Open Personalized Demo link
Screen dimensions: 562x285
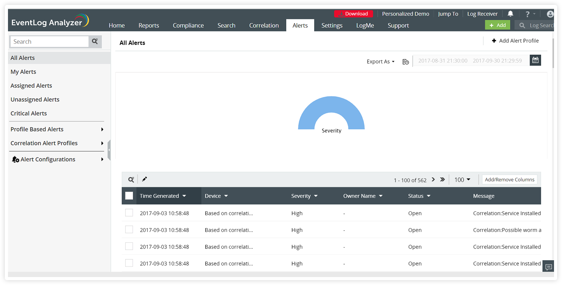406,14
